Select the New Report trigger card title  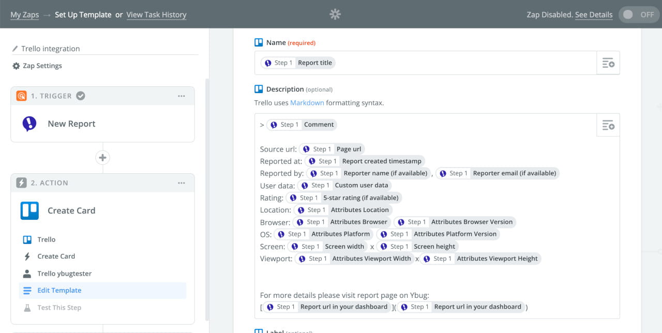pos(71,124)
